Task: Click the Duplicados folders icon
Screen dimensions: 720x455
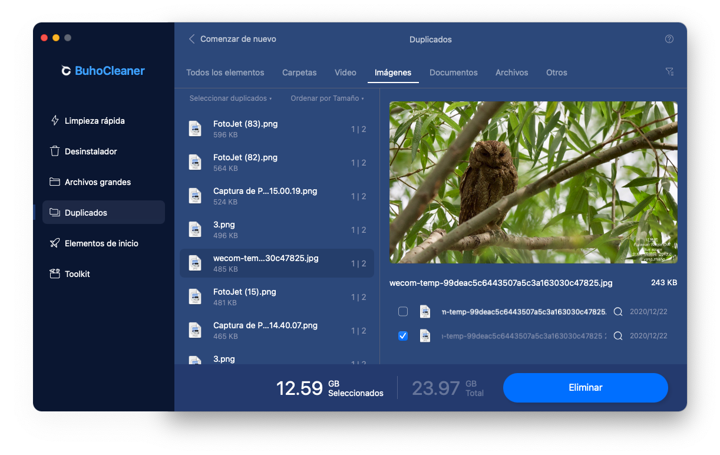Action: click(x=55, y=212)
